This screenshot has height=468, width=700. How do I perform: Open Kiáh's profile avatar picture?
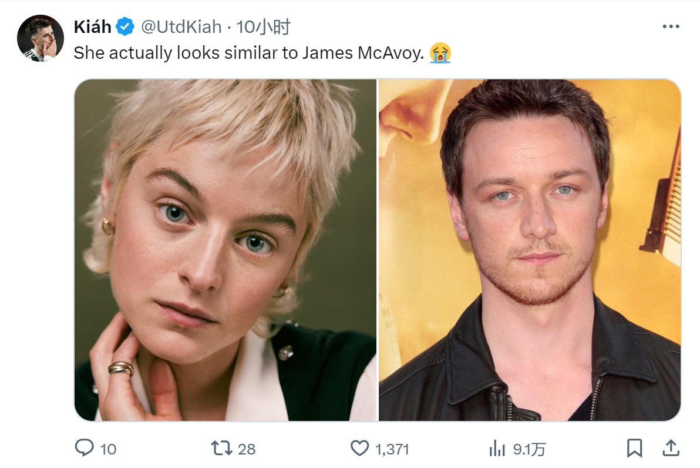tap(40, 38)
